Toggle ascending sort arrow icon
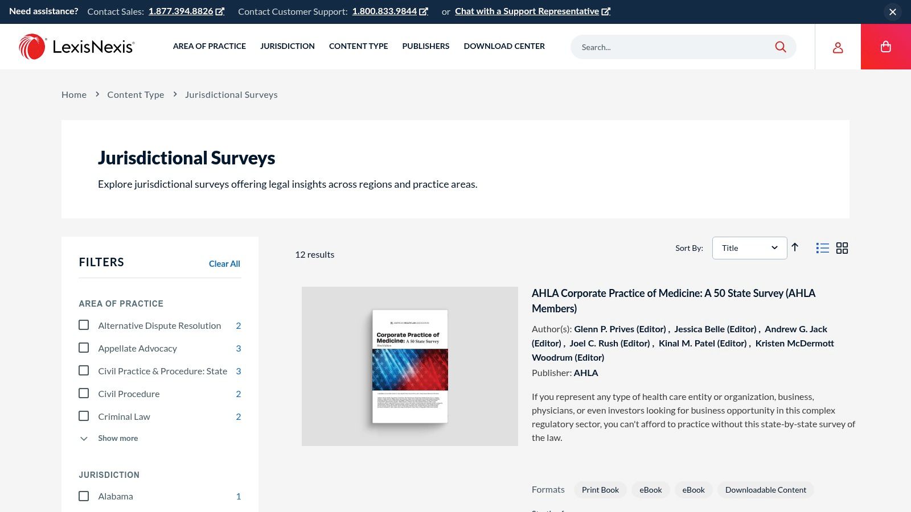Screen dimensions: 911x512 coord(795,248)
